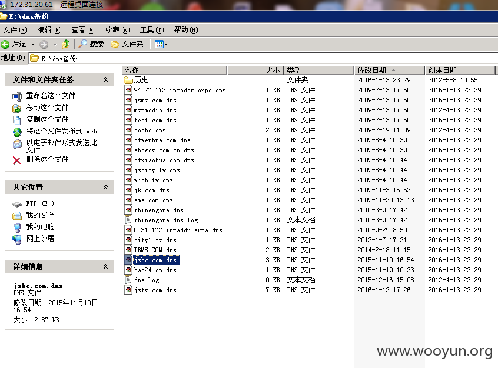The image size is (498, 368).
Task: Sort by 大小 column header
Action: (255, 70)
